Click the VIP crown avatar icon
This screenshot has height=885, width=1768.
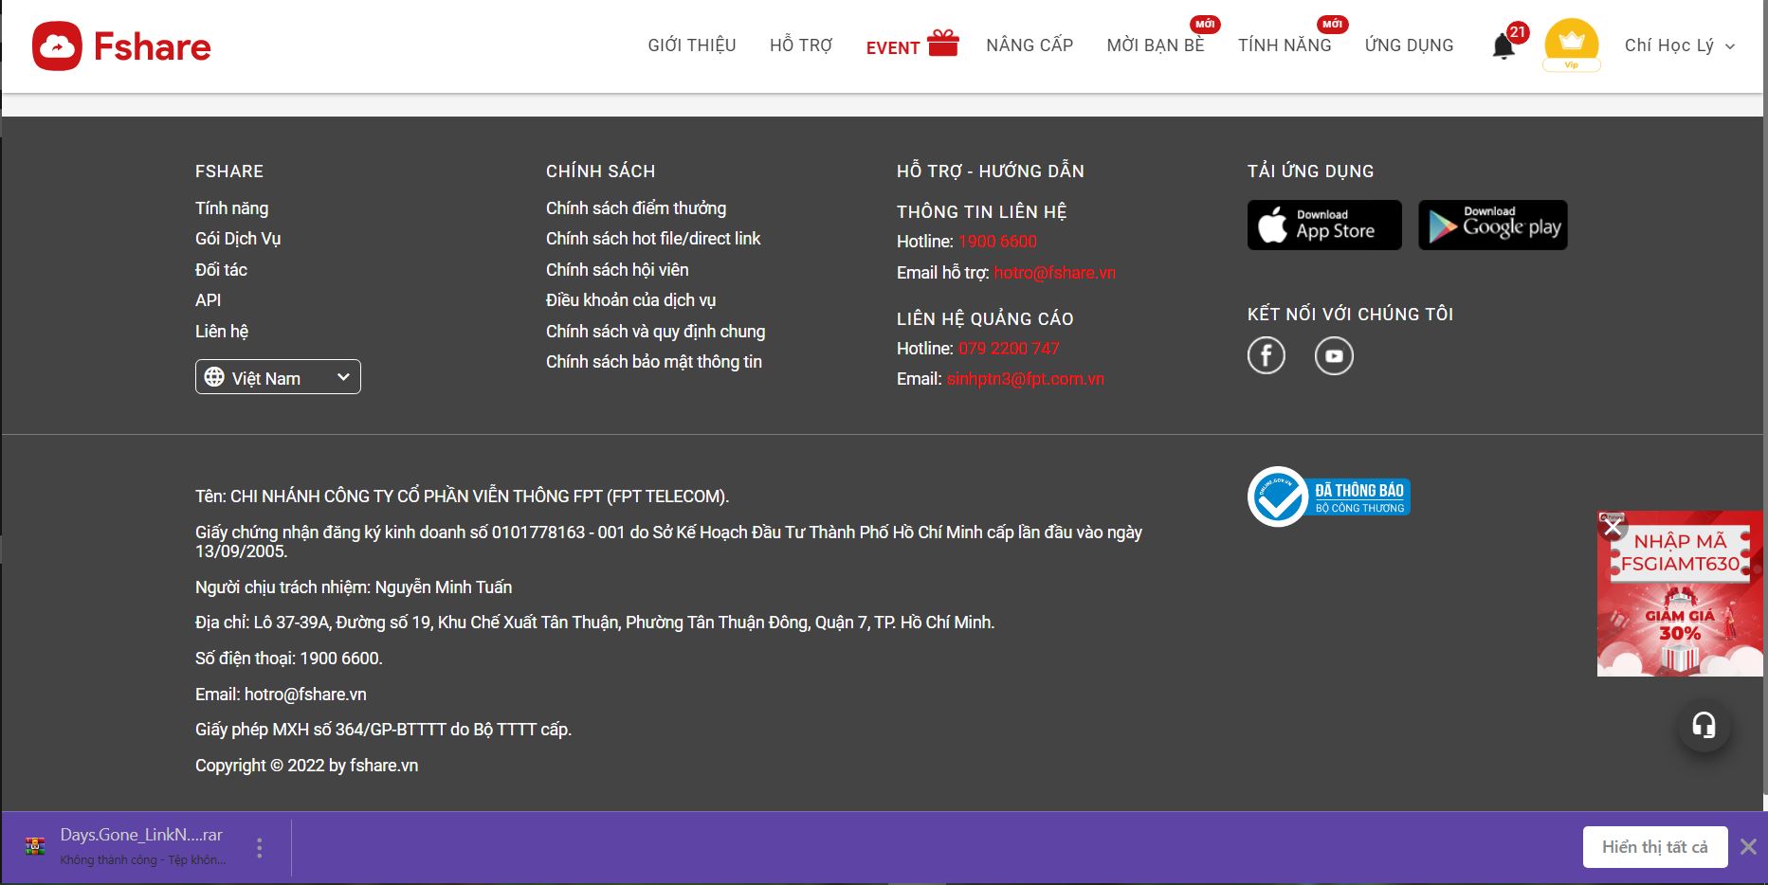pyautogui.click(x=1571, y=45)
